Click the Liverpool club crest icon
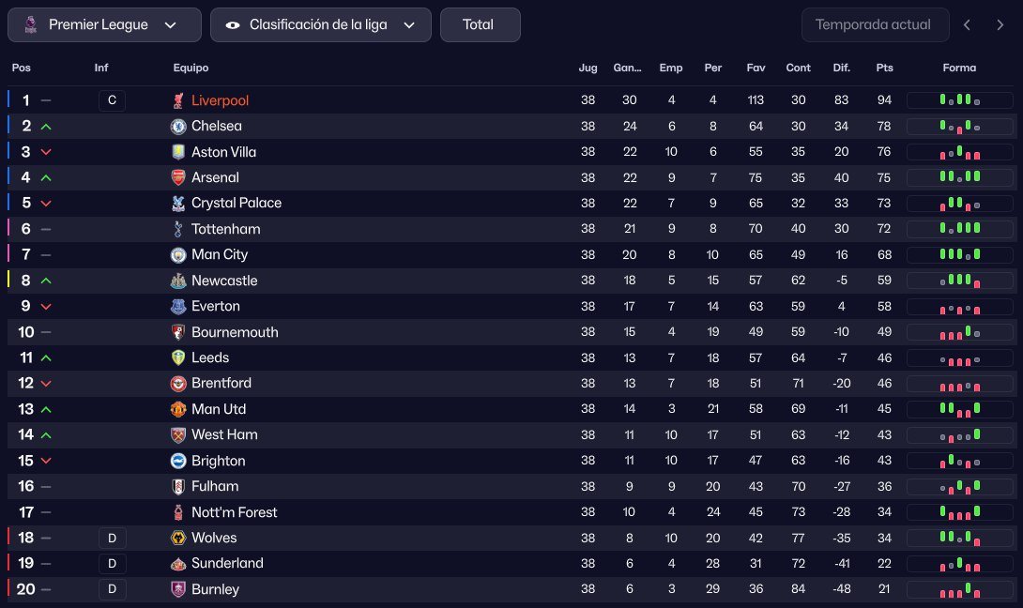Screen dimensions: 1023x608 point(178,100)
